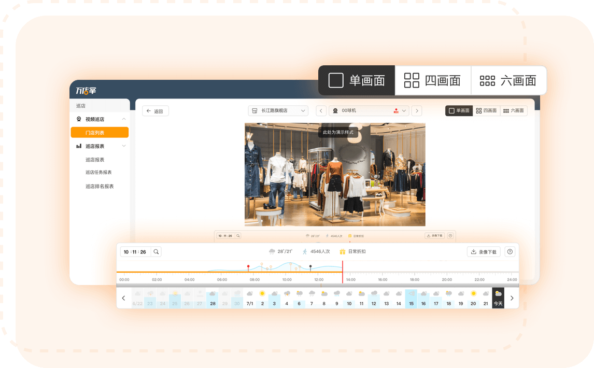Open the 00球机 camera dropdown

[x=369, y=111]
